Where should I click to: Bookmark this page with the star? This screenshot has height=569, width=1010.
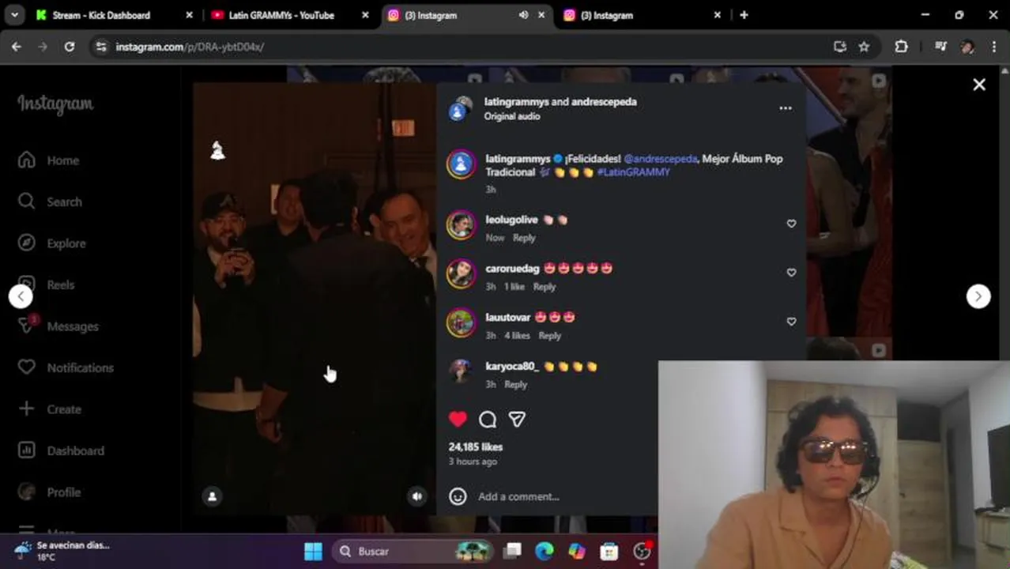(x=864, y=47)
